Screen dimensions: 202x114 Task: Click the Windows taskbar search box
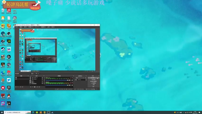tap(17, 112)
